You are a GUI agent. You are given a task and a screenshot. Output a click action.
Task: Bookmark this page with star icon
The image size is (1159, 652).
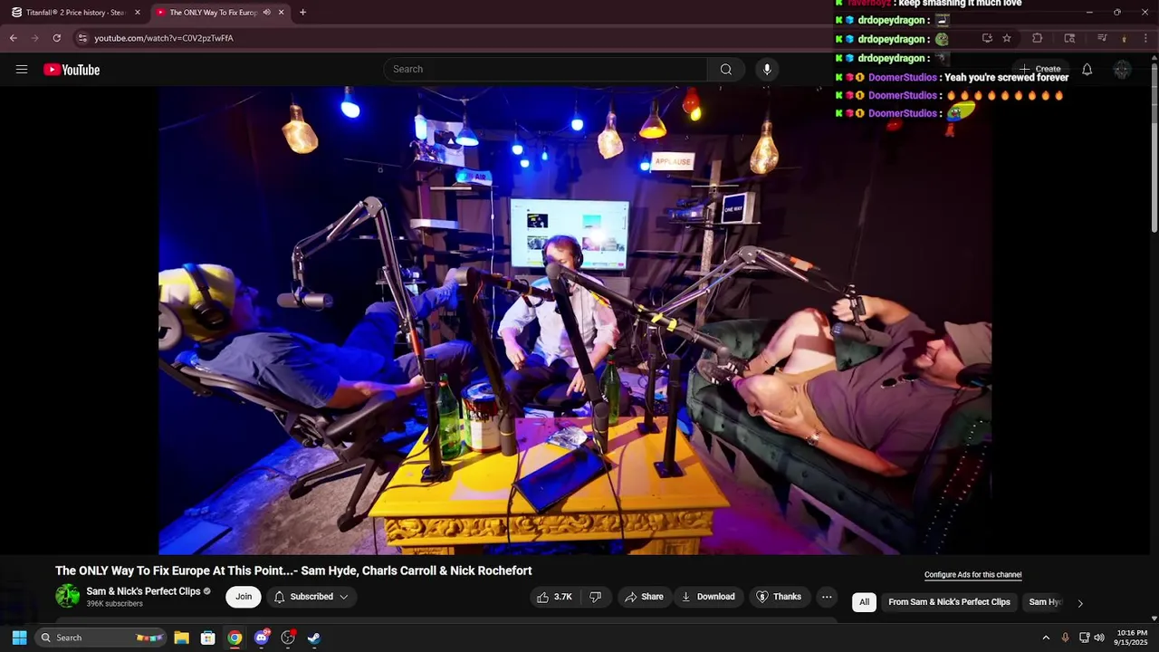(1007, 38)
